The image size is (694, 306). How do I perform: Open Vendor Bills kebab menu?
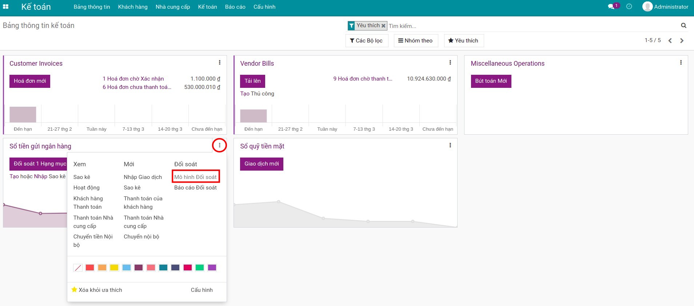[450, 62]
